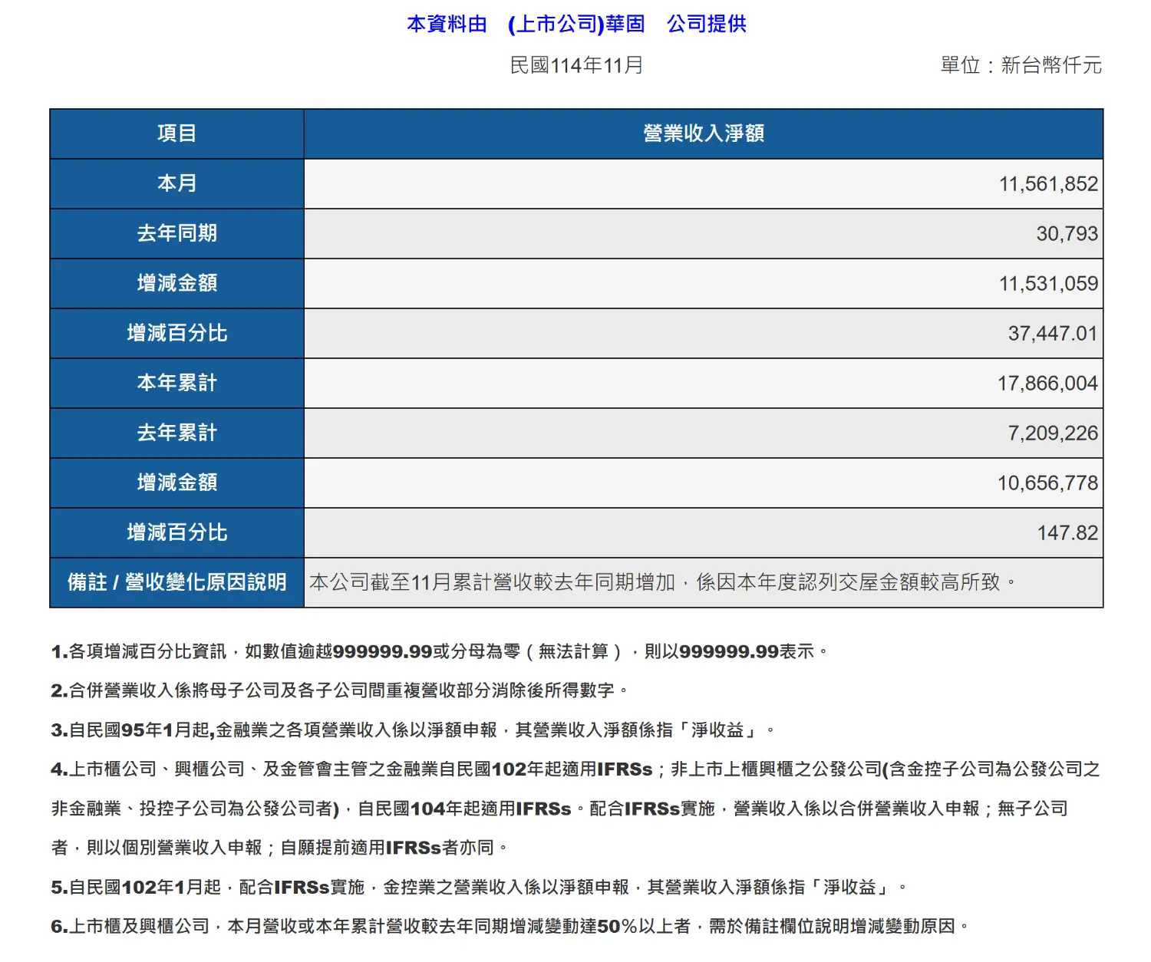Viewport: 1151px width, 962px height.
Task: Click the 民國114年11月 date text
Action: (x=575, y=65)
